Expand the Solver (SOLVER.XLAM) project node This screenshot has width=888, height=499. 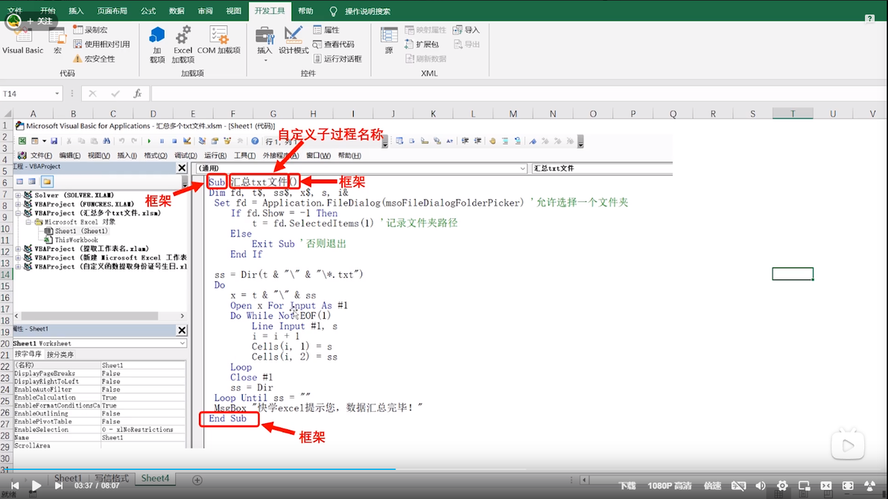(18, 195)
